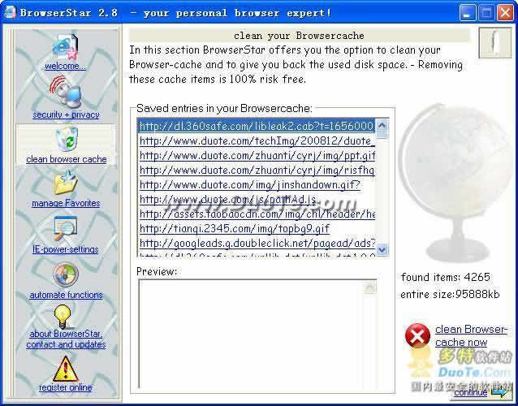Open security + privacy satellite icon
The width and height of the screenshot is (518, 406).
tap(66, 92)
